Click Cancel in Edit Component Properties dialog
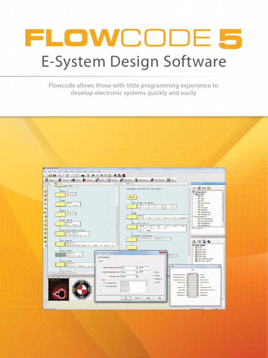The width and height of the screenshot is (268, 358). [x=137, y=298]
